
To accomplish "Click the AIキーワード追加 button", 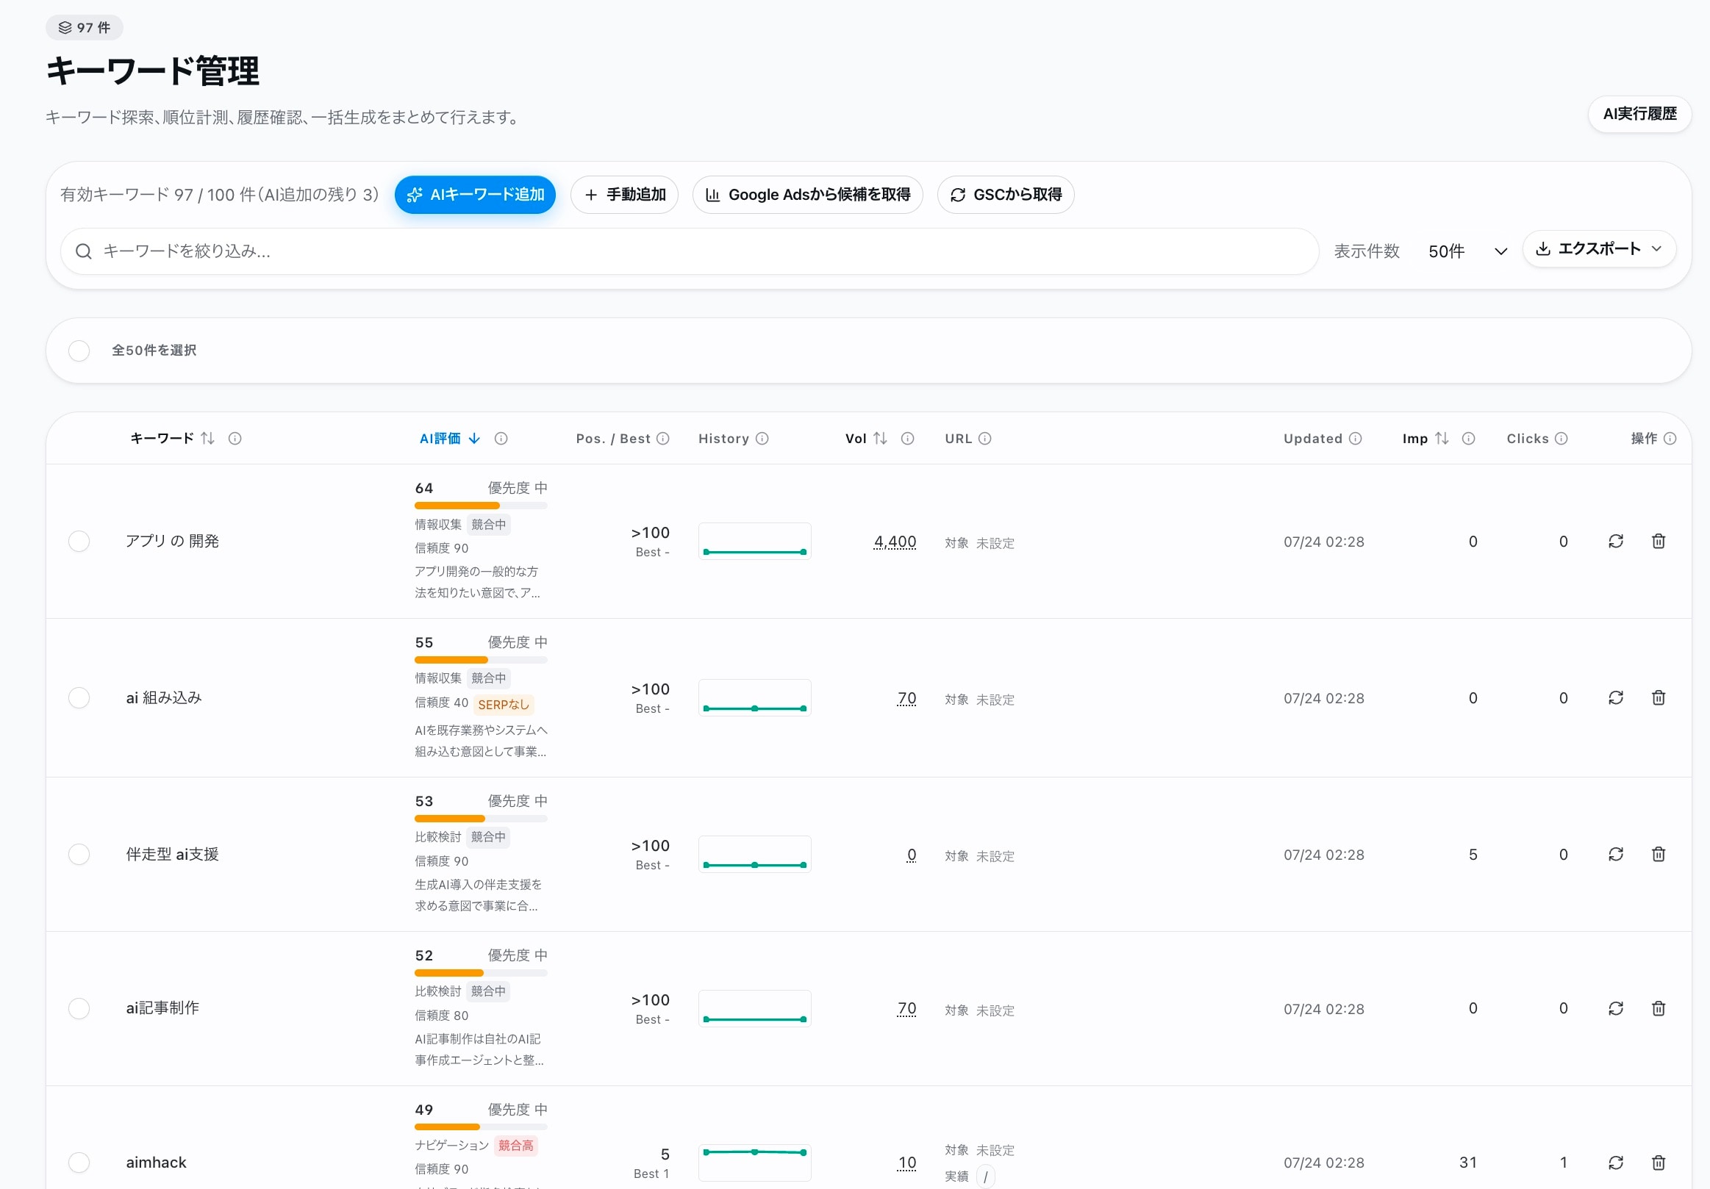I will [475, 195].
